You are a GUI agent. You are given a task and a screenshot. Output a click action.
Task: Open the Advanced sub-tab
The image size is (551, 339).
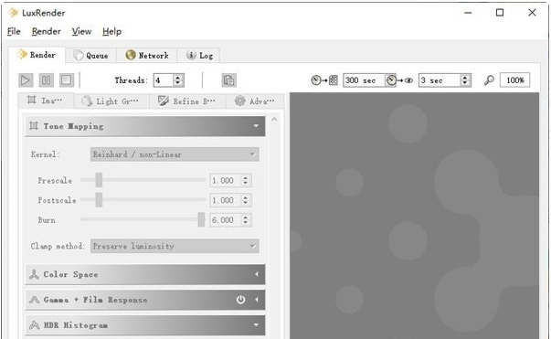click(x=255, y=101)
